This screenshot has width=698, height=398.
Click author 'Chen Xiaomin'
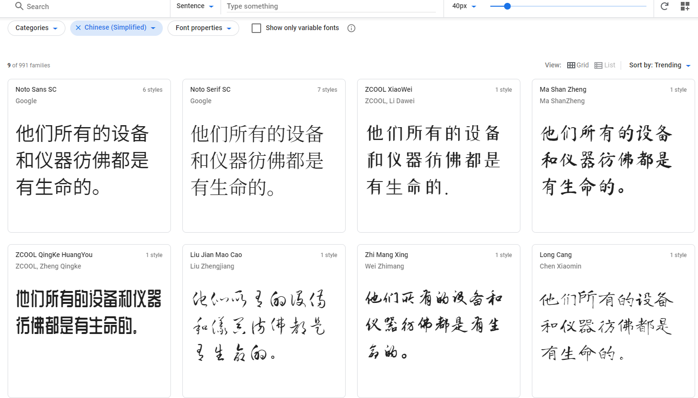561,266
